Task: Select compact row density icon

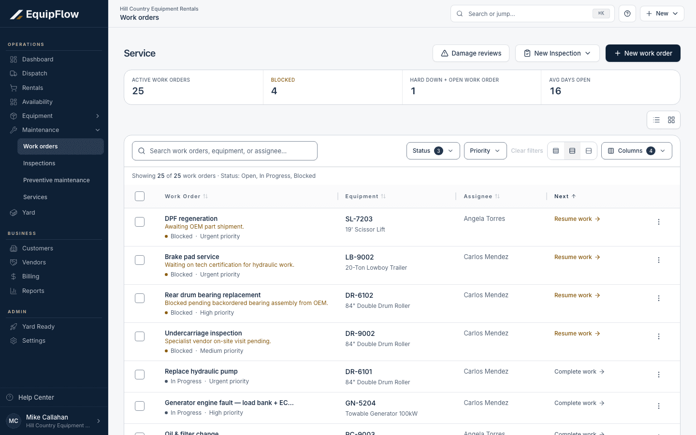Action: 556,151
